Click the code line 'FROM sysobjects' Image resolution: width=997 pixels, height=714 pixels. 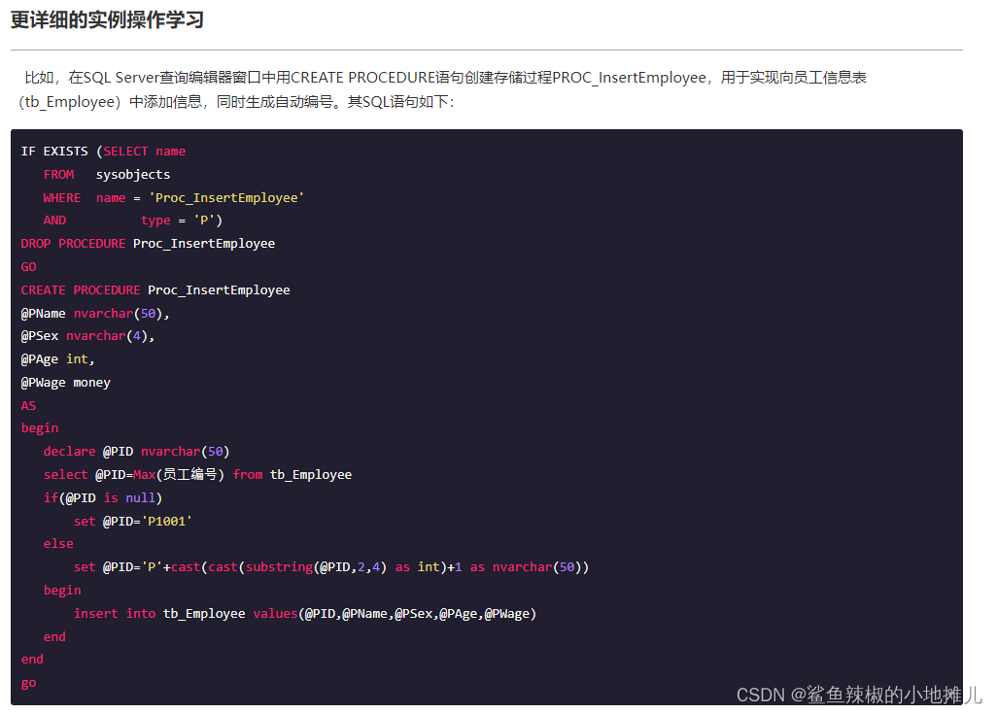pos(107,174)
